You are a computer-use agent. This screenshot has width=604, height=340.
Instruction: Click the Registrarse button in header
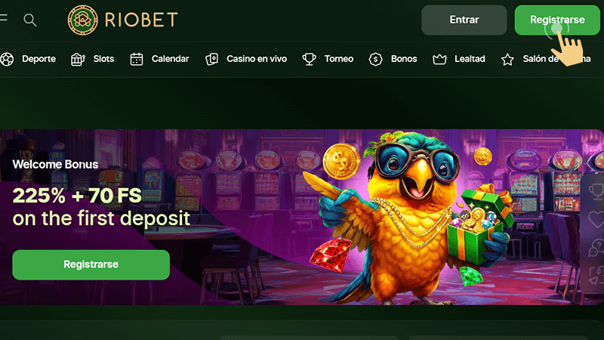pos(557,20)
